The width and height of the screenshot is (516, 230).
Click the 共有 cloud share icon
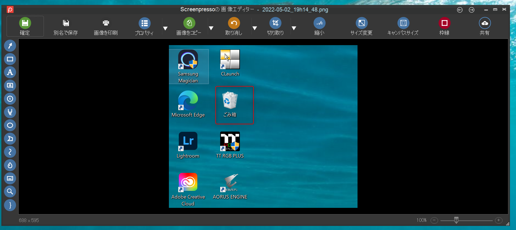point(485,23)
